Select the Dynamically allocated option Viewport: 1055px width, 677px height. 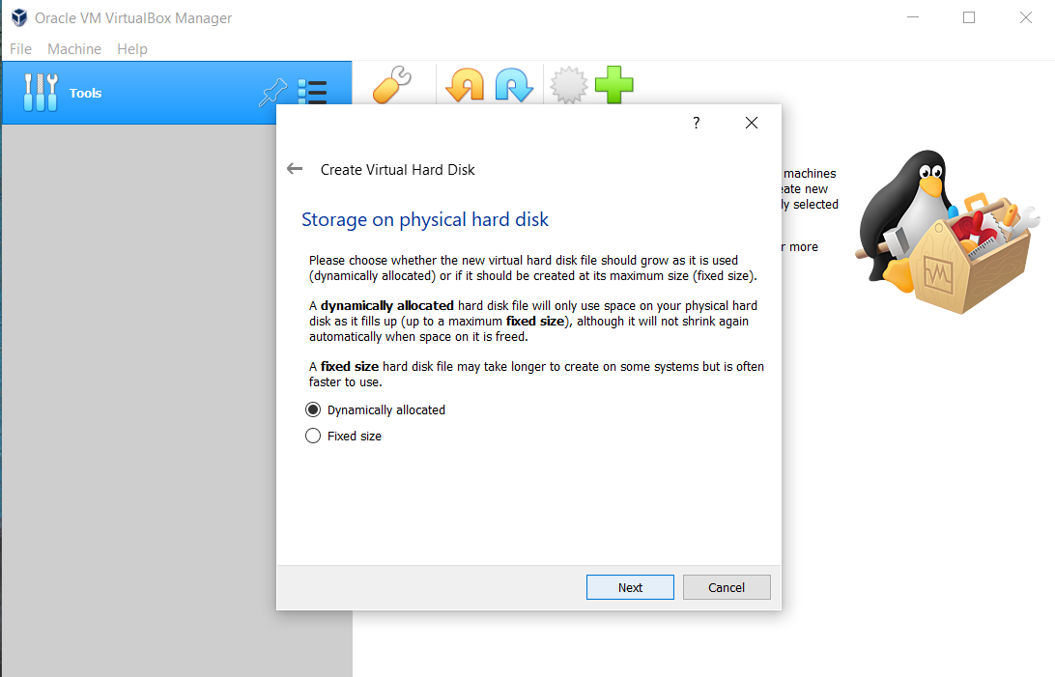(313, 409)
